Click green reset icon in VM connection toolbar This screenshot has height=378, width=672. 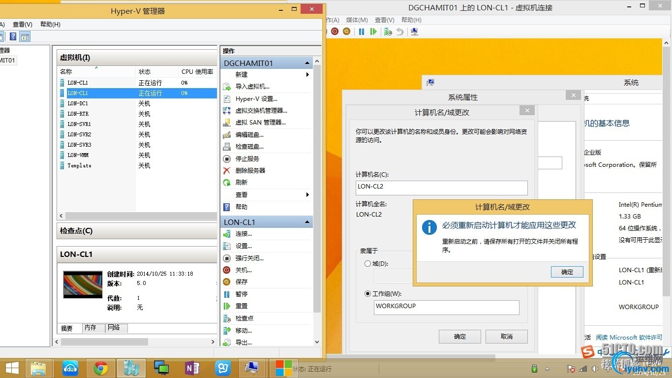pyautogui.click(x=373, y=31)
